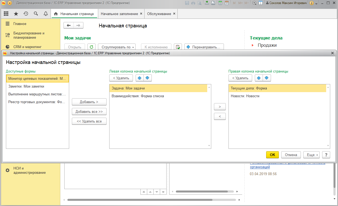This screenshot has width=338, height=206.
Task: Open the History clock icon
Action: click(x=26, y=14)
